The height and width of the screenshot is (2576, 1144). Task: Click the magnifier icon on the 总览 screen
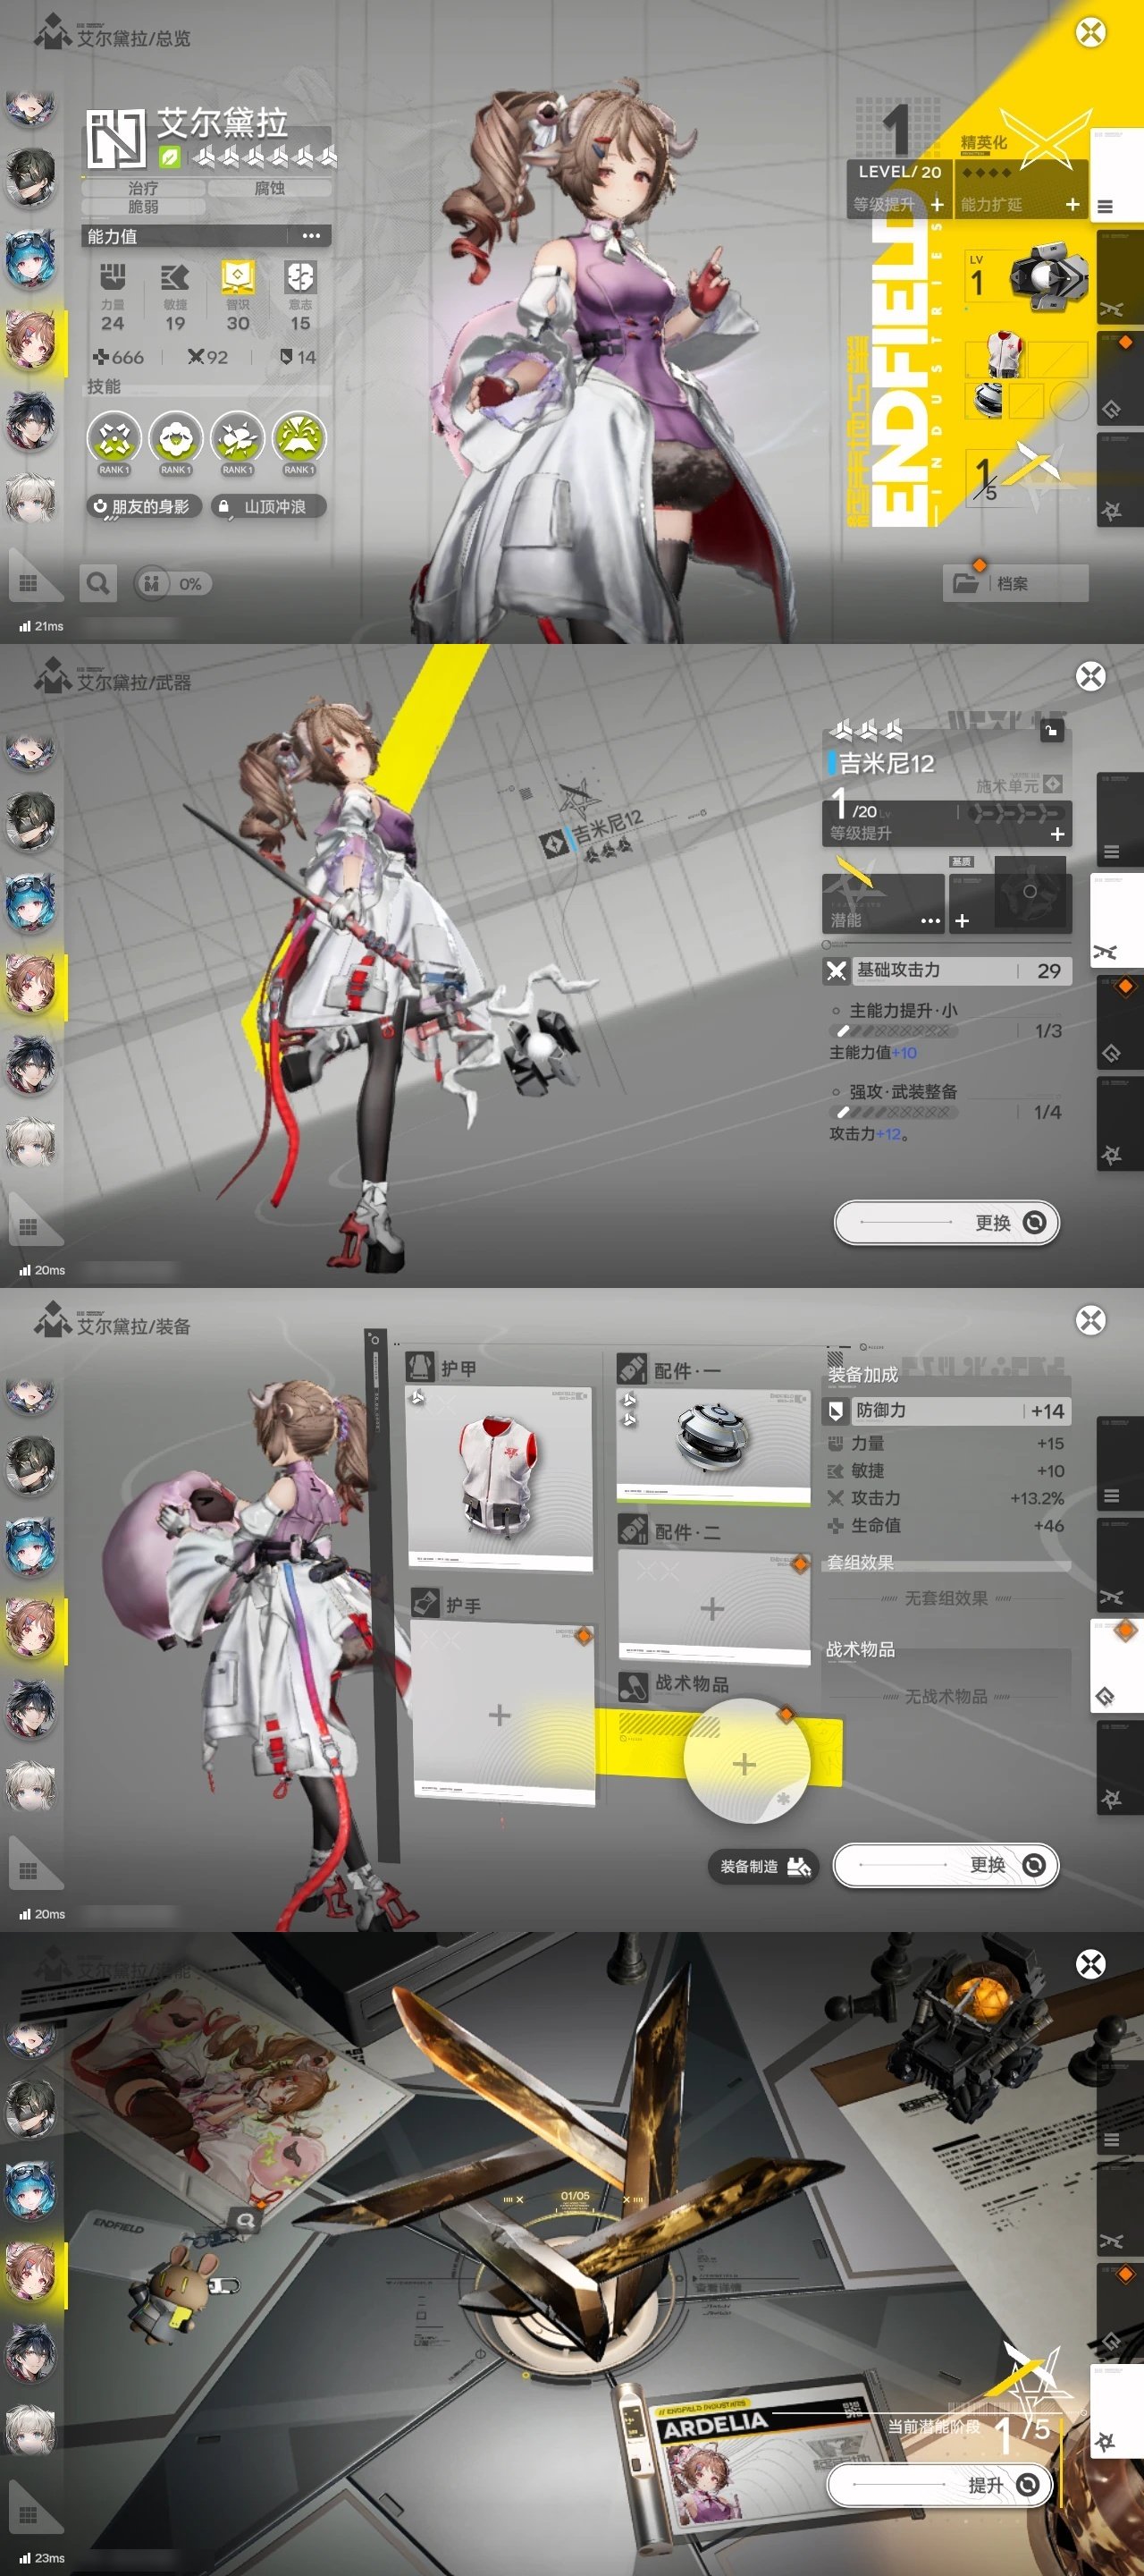(98, 583)
